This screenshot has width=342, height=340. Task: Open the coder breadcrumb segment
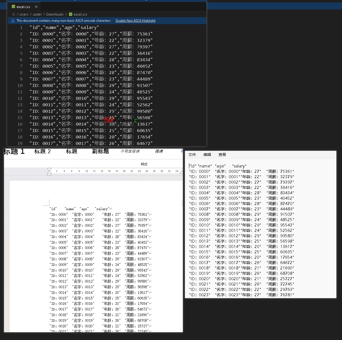click(37, 14)
